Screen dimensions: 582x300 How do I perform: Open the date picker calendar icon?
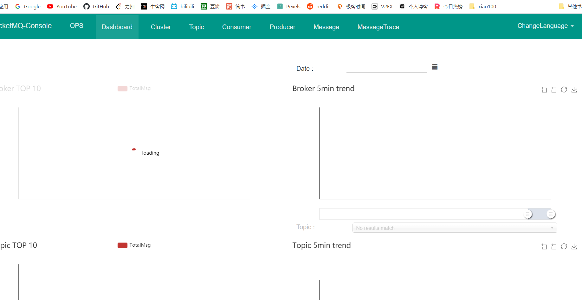(x=435, y=67)
